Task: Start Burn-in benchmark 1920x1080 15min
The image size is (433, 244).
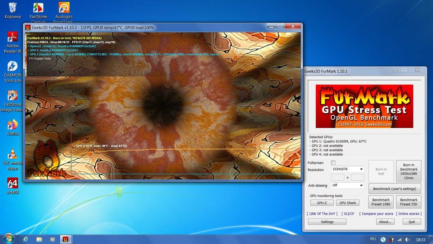Action: tap(409, 171)
